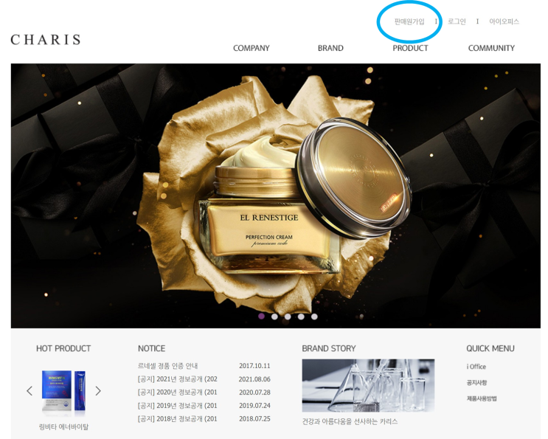Open notice [공지] 2021년 정보공개

click(x=178, y=379)
